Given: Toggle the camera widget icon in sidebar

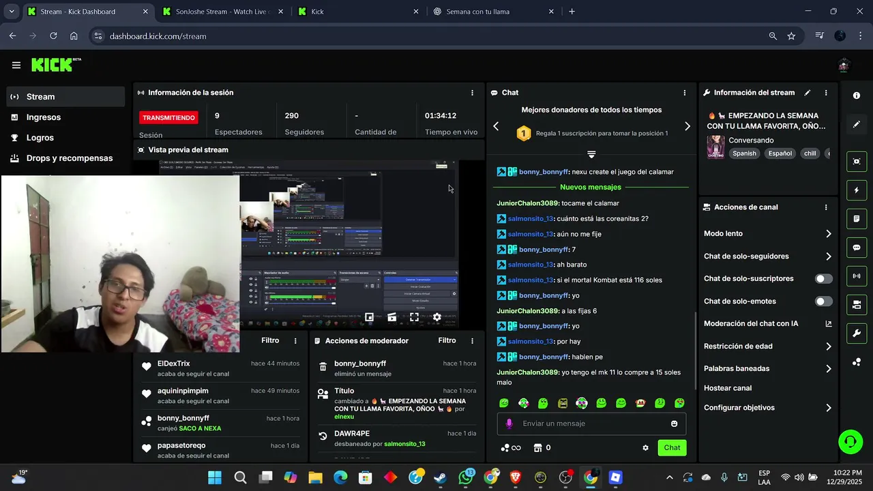Looking at the screenshot, I should 857,305.
